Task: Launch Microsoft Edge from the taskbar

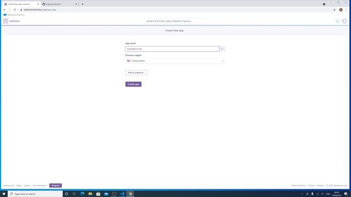Action: point(82,194)
